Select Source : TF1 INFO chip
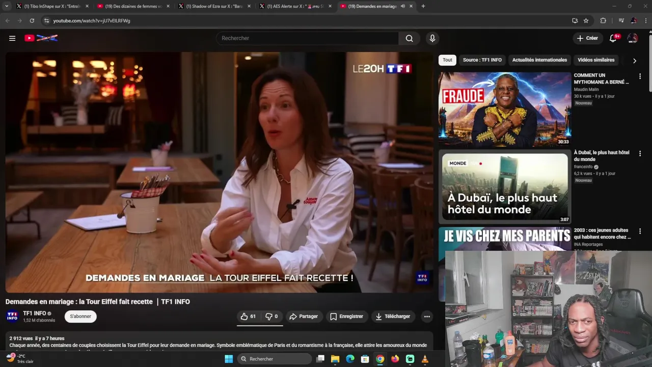The height and width of the screenshot is (367, 652). [482, 60]
